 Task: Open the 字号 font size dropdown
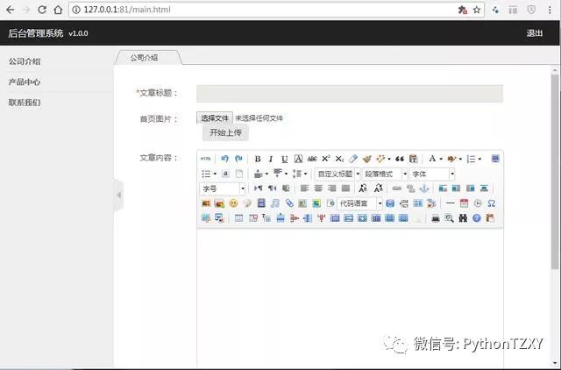coord(222,189)
